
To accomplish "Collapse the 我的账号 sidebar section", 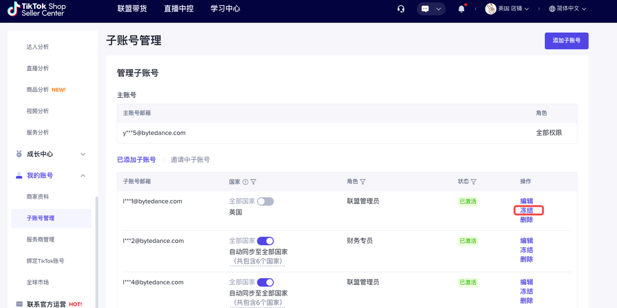I will click(x=82, y=175).
